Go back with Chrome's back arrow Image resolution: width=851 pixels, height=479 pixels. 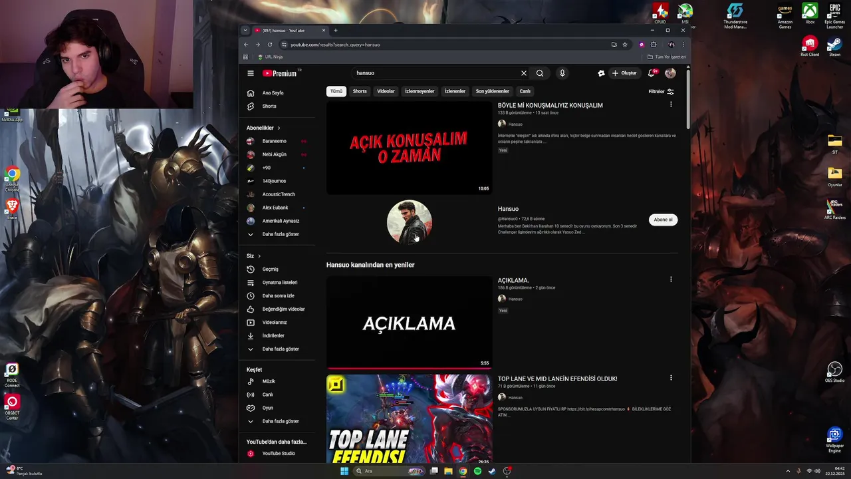(x=246, y=45)
